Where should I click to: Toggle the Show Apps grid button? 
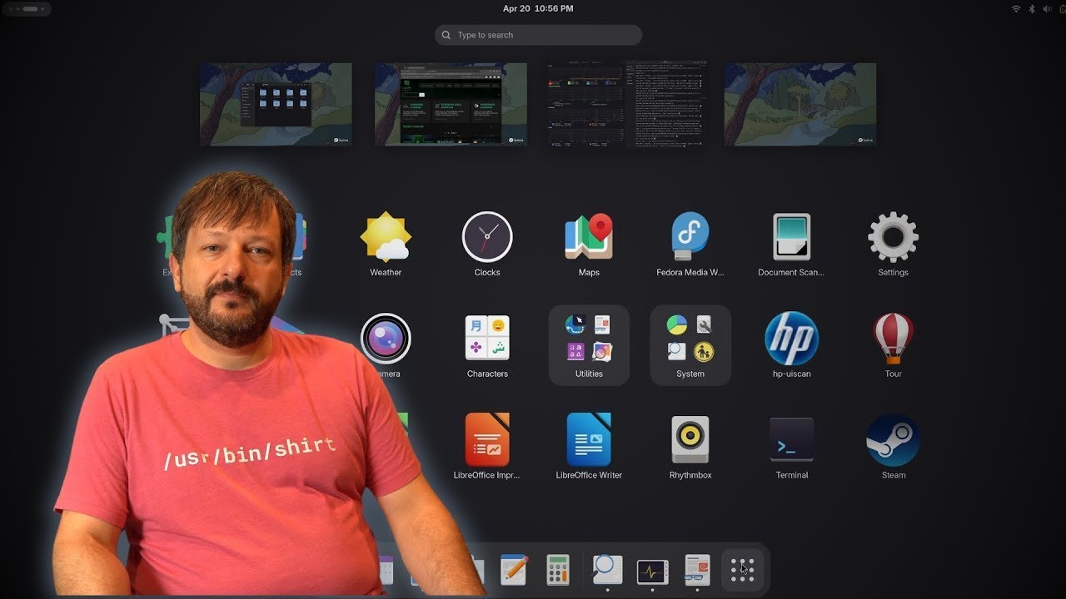pos(742,570)
